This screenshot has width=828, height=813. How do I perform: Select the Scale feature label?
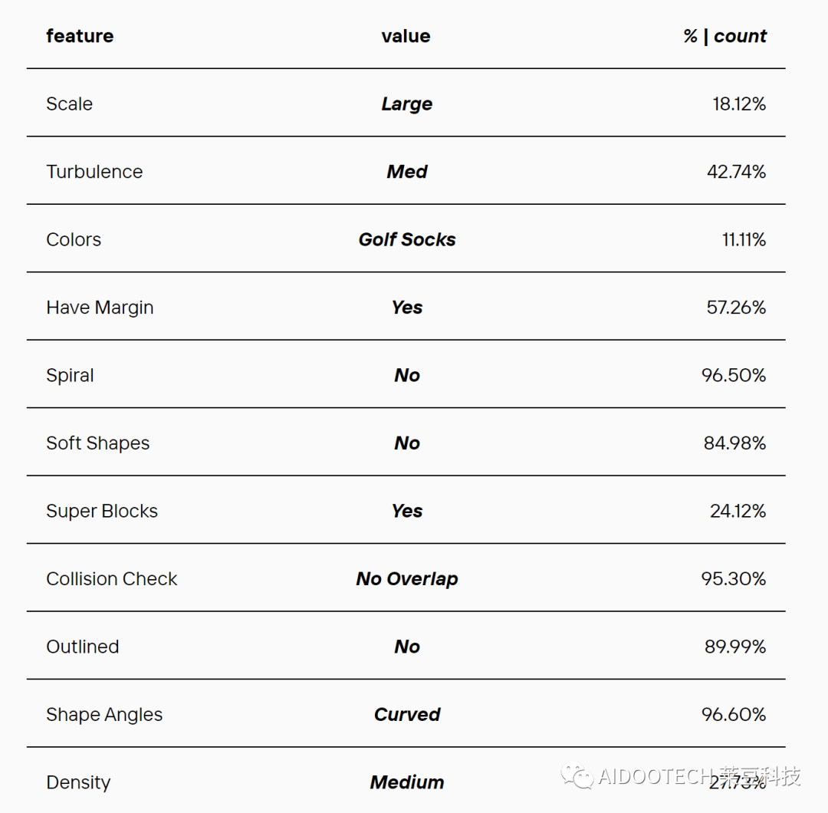(x=69, y=104)
